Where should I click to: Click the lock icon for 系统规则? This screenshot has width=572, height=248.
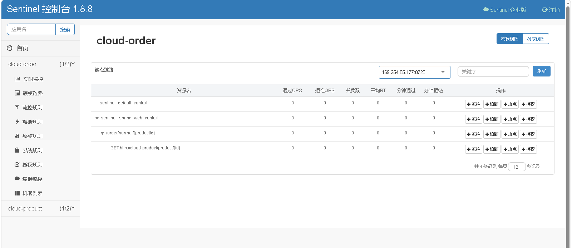[x=17, y=150]
